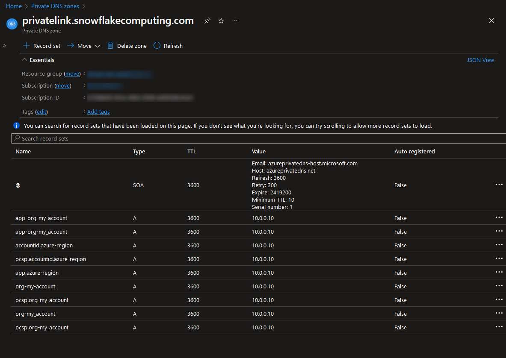Select the ocsp.org-my_account record name
The image size is (506, 358).
click(x=42, y=327)
